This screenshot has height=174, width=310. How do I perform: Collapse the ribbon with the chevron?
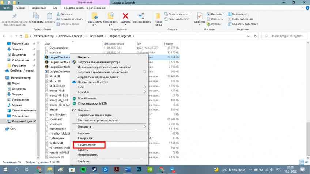302,8
